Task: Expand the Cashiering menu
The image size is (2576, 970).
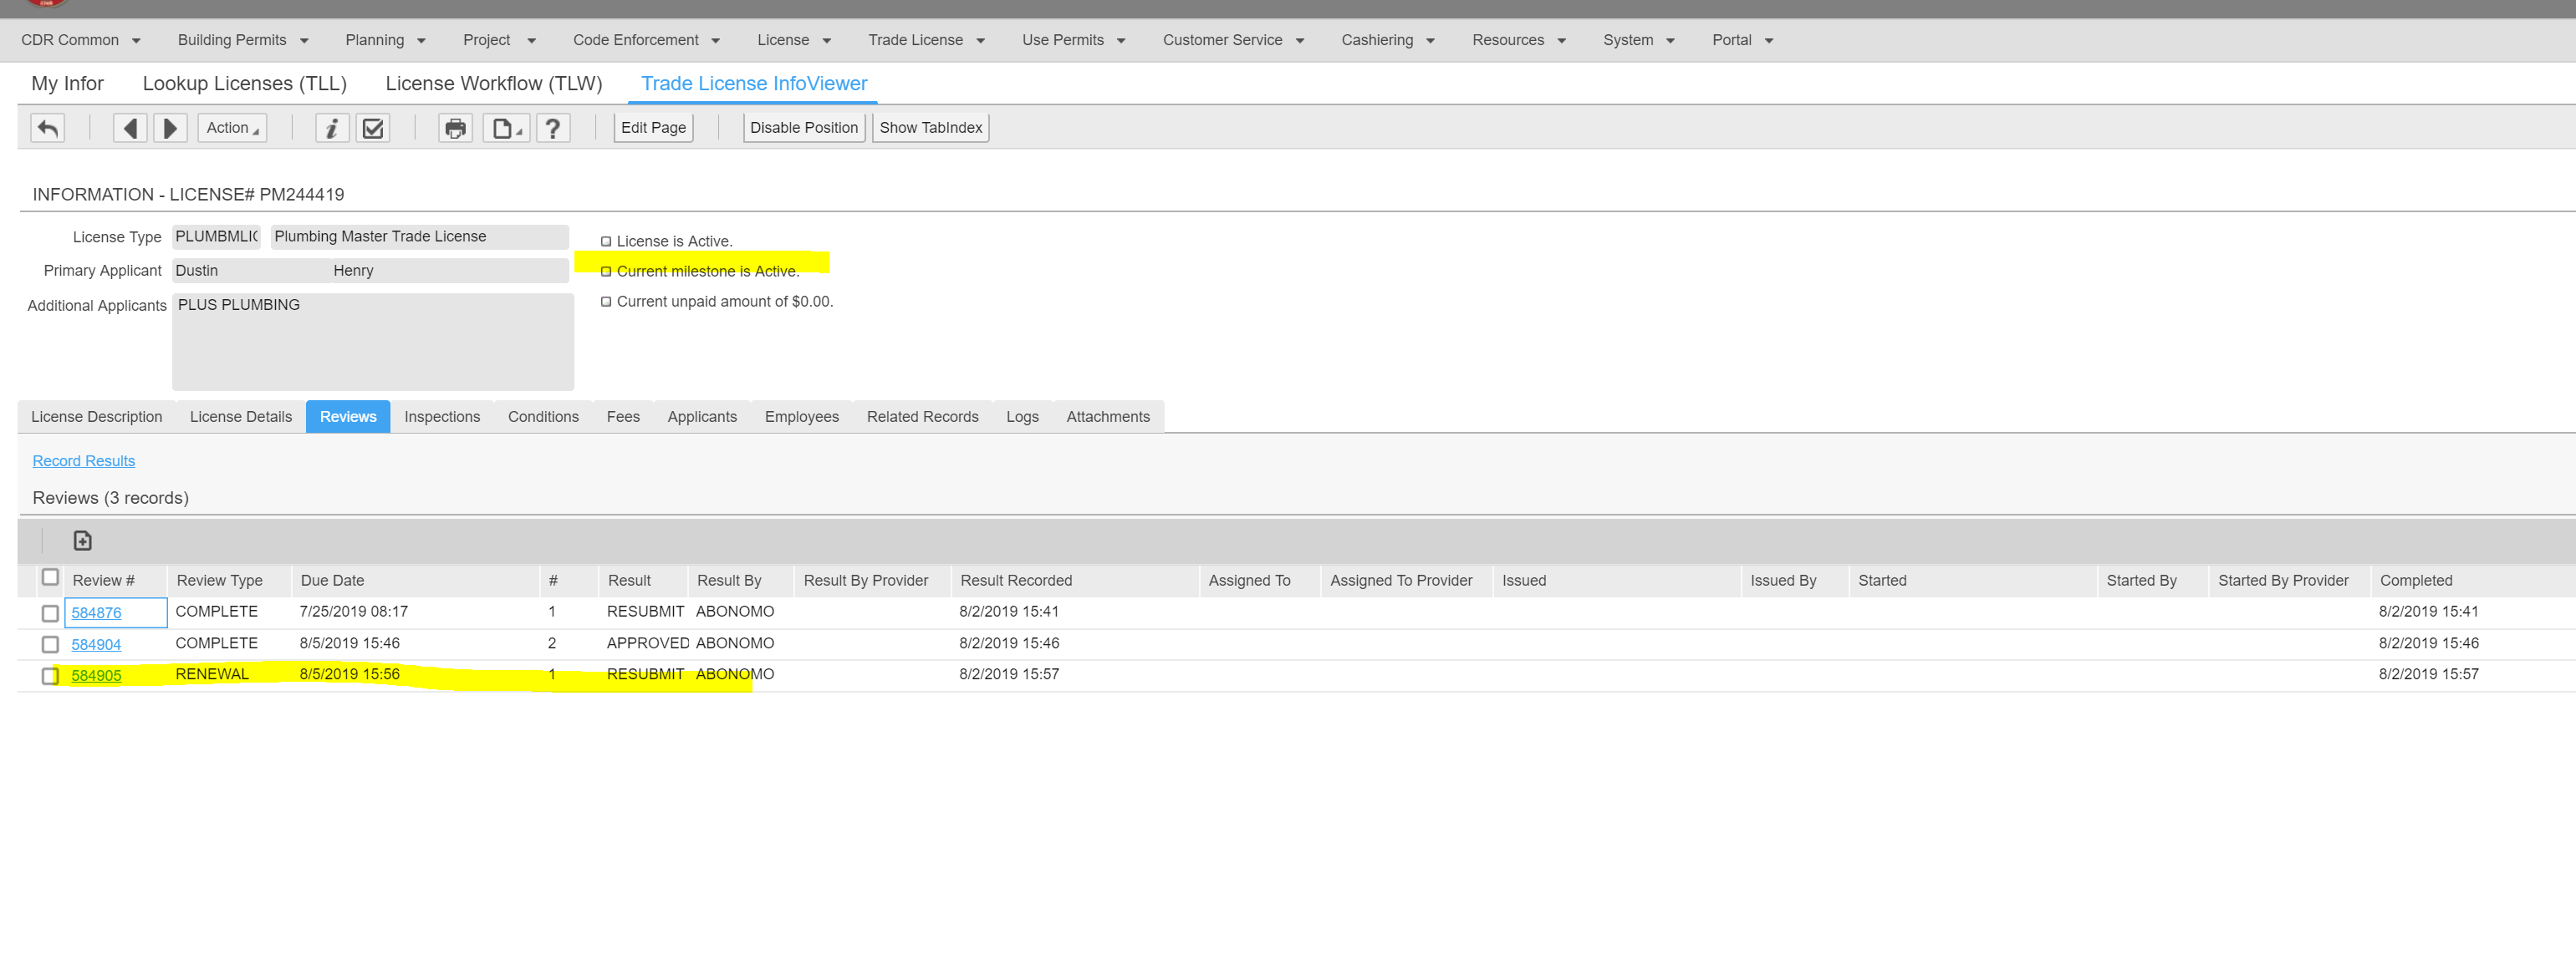Action: 1387,40
